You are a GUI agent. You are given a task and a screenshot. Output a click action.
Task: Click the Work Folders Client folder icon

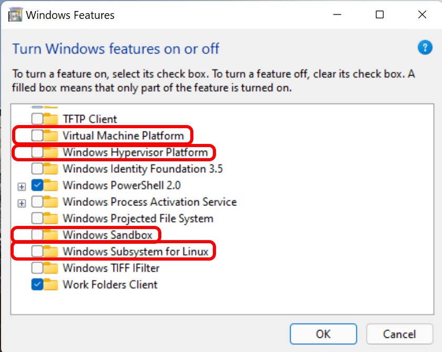click(x=50, y=284)
